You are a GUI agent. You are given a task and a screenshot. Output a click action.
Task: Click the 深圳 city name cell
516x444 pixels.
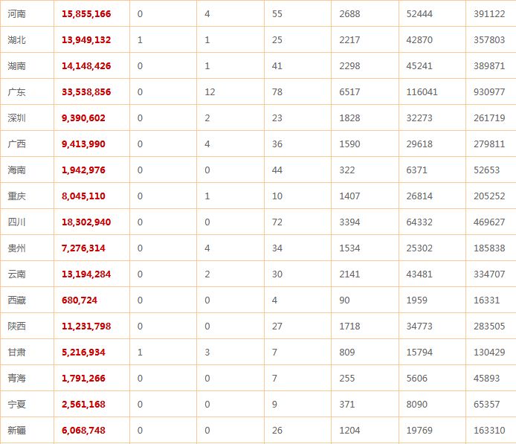click(x=16, y=118)
